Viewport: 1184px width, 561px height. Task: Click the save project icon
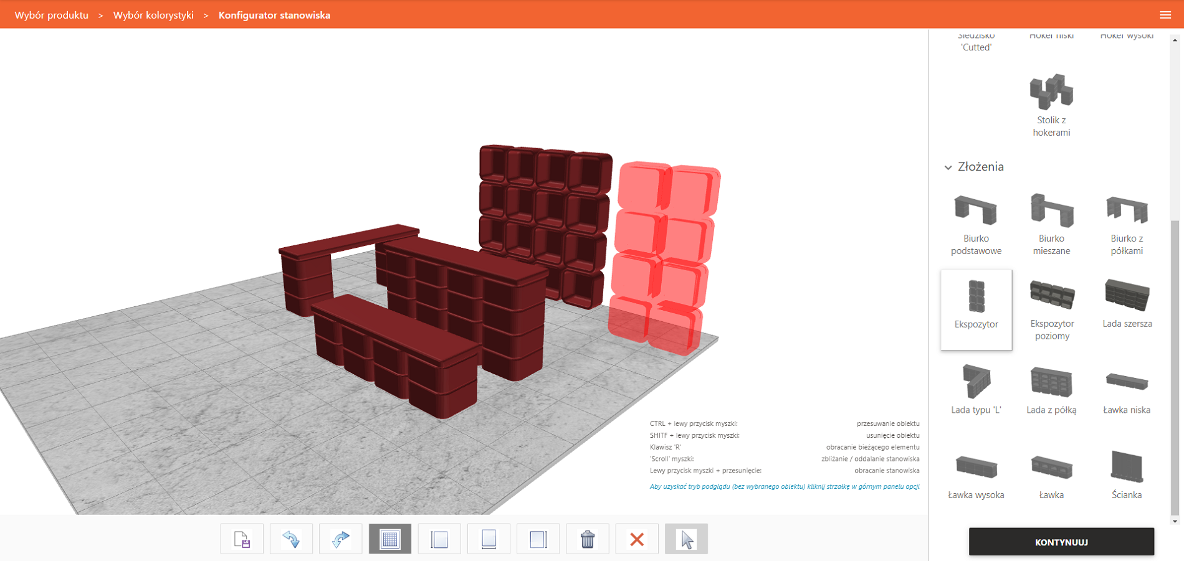point(242,539)
